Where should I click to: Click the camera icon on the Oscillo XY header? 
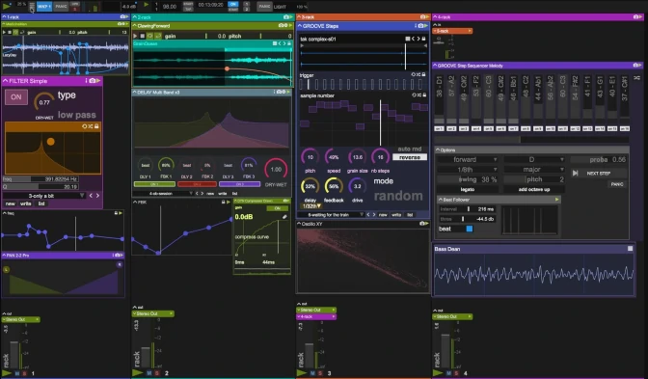tap(422, 223)
